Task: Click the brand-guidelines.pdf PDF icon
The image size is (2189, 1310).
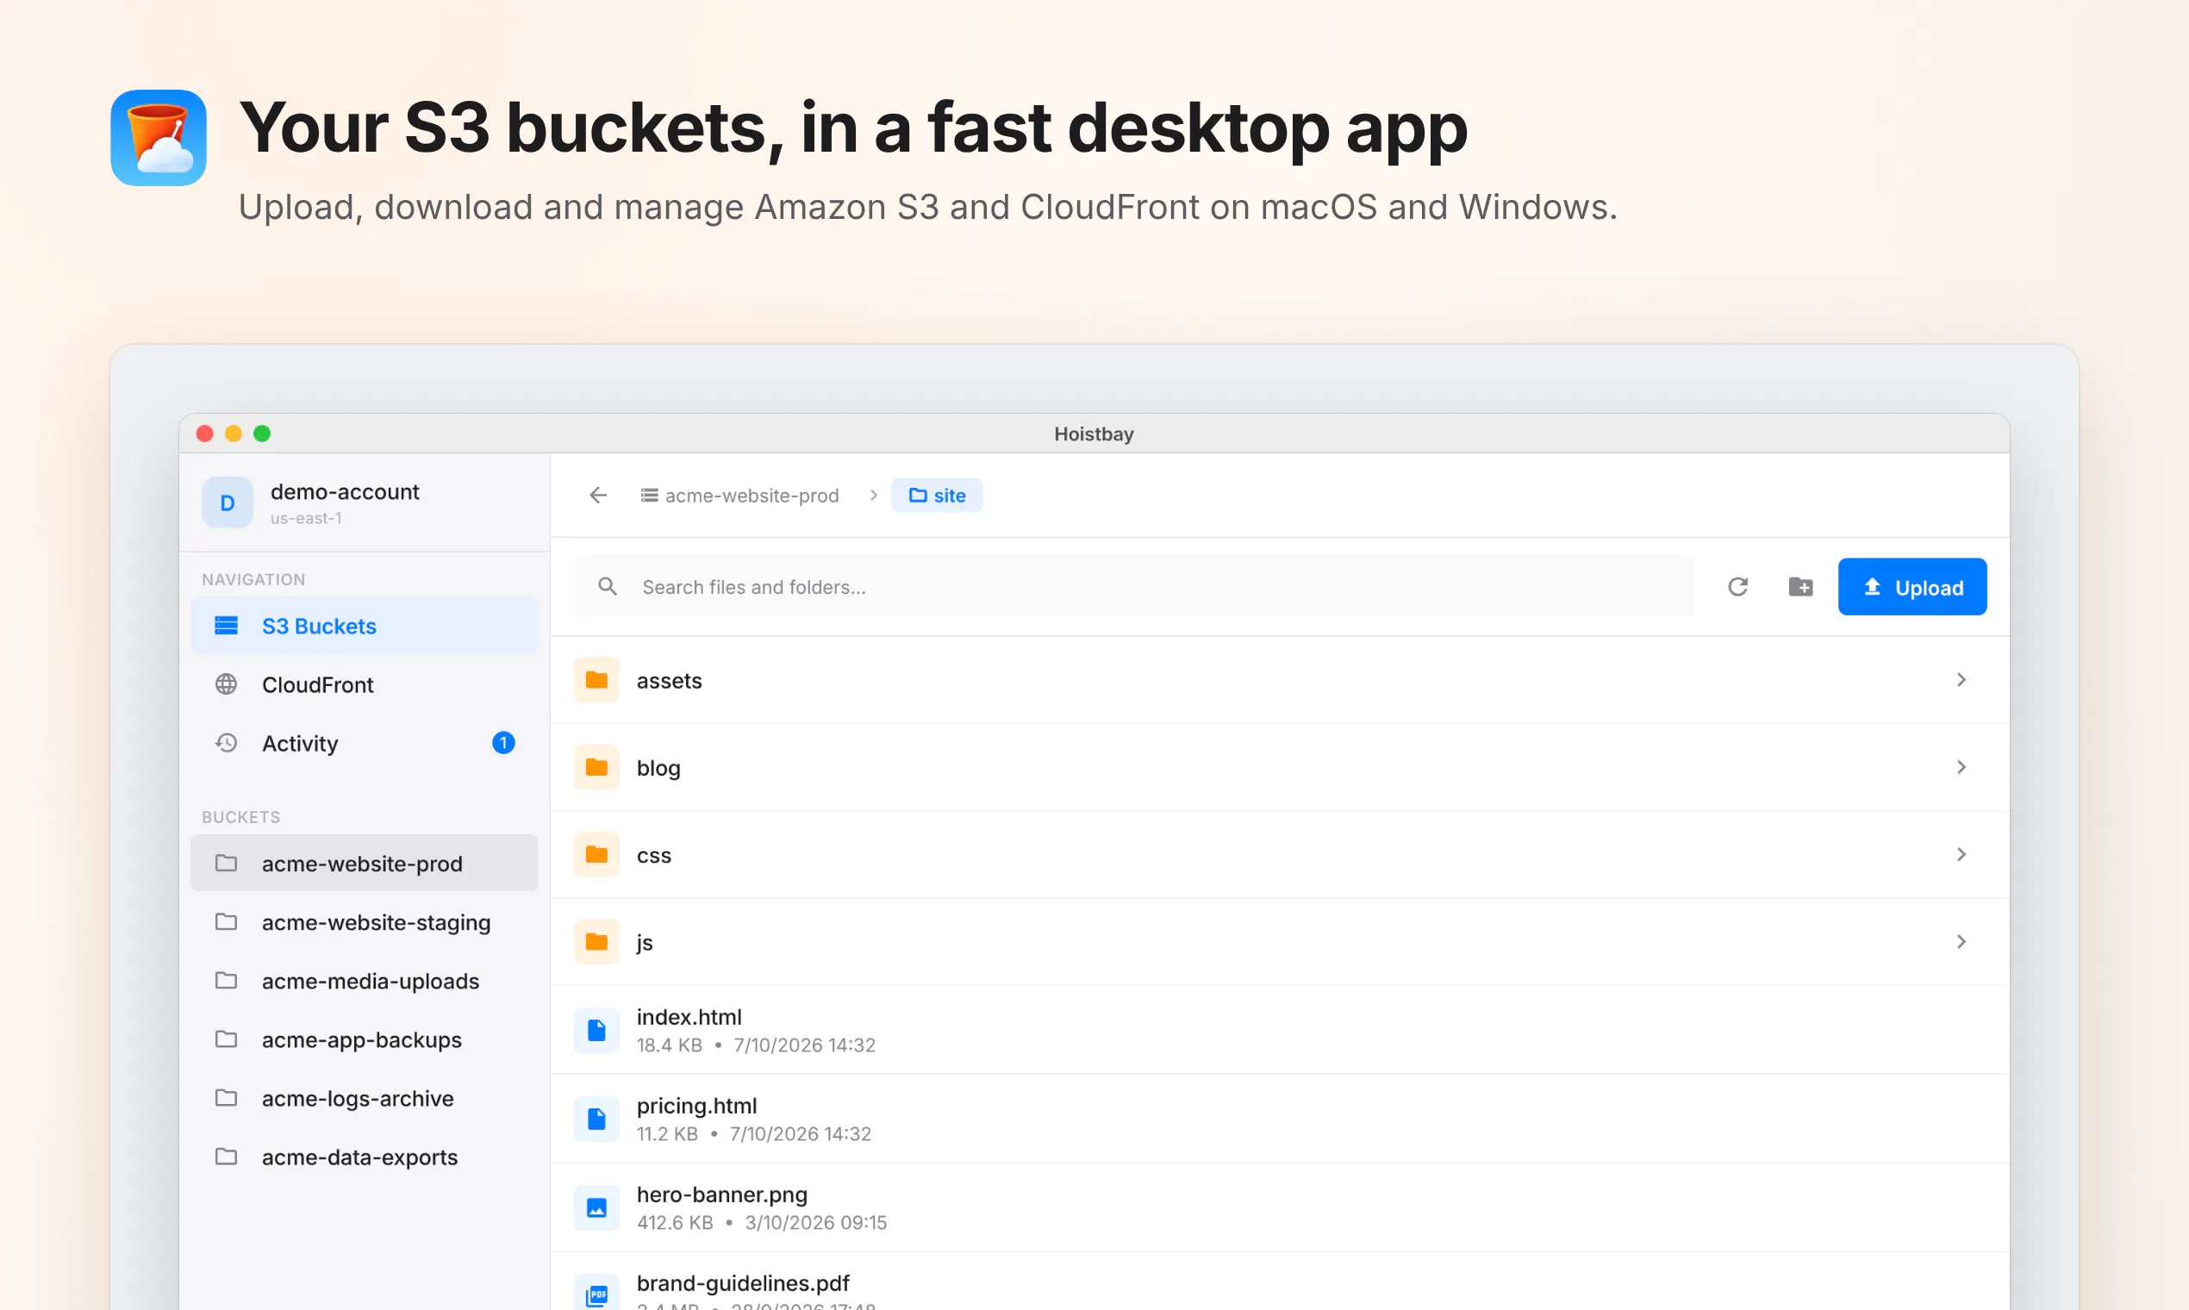Action: coord(596,1294)
